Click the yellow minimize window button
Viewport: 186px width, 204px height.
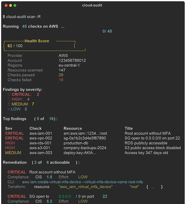coord(11,5)
